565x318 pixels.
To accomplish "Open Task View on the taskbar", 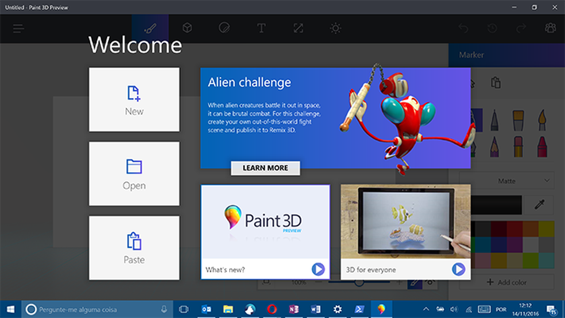I will click(x=184, y=309).
